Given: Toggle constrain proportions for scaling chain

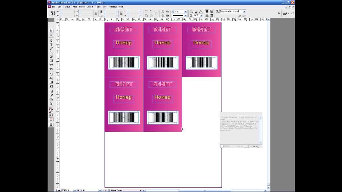Looking at the screenshot, I should [121, 13].
